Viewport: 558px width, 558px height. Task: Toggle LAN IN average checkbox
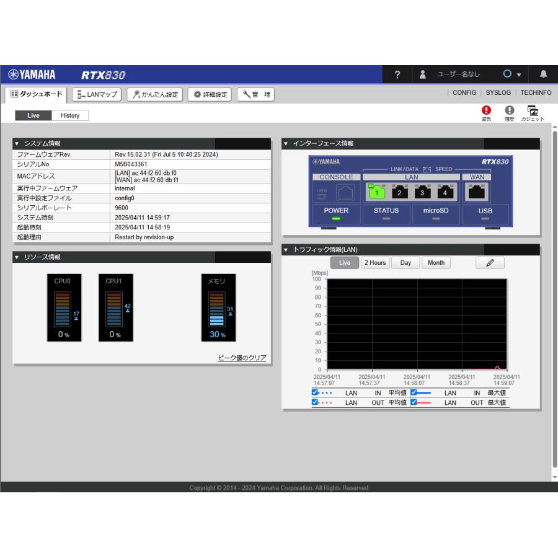point(315,392)
